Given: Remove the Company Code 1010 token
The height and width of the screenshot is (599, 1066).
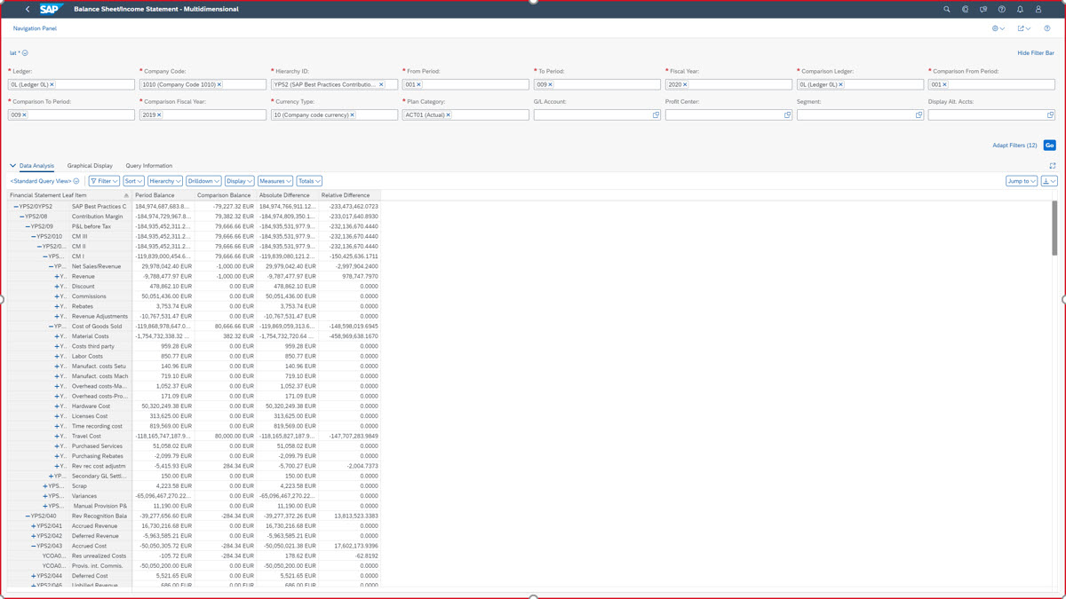Looking at the screenshot, I should coord(219,84).
